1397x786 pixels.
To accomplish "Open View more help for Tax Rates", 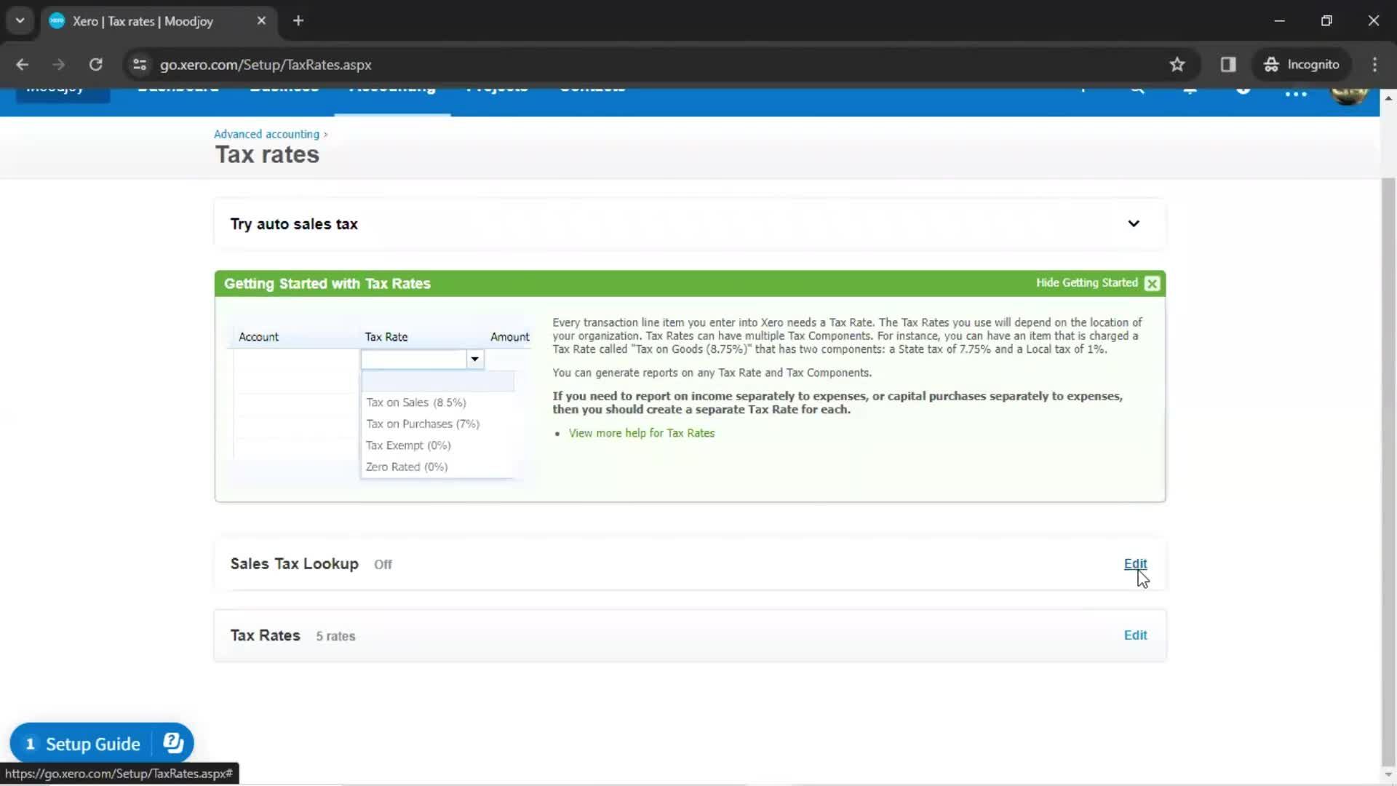I will (641, 433).
